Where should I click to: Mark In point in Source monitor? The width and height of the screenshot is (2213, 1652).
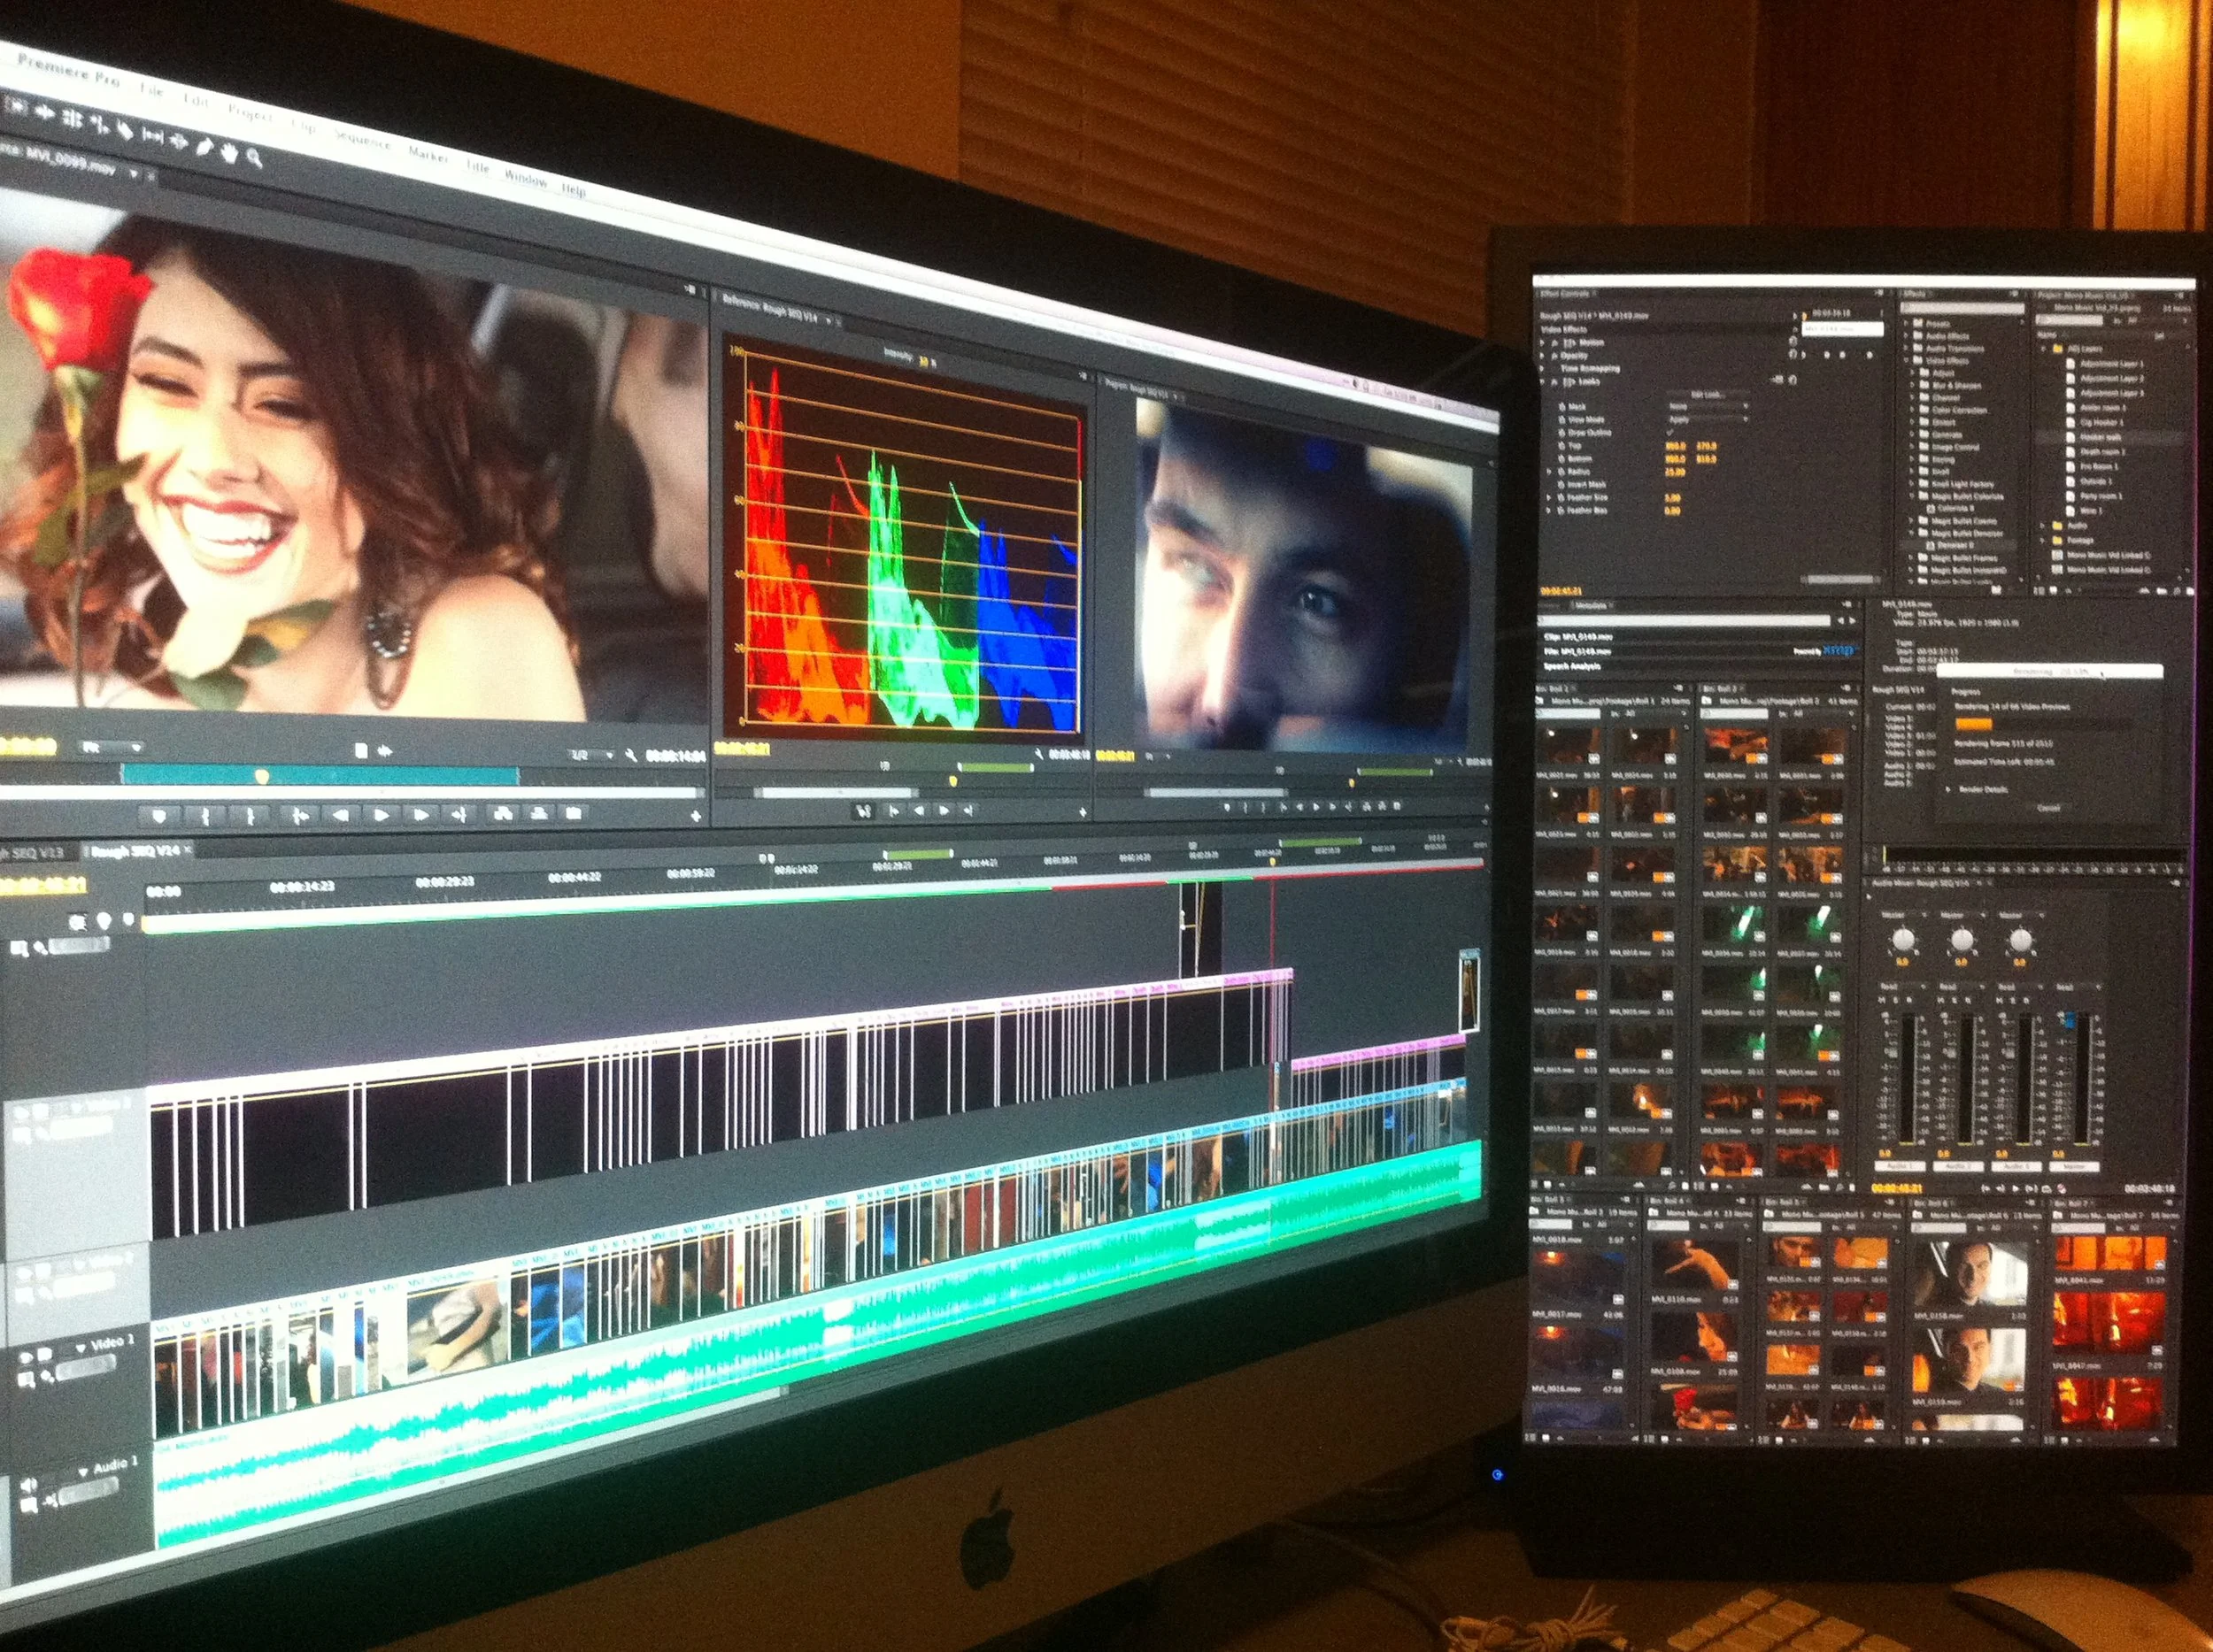tap(205, 817)
